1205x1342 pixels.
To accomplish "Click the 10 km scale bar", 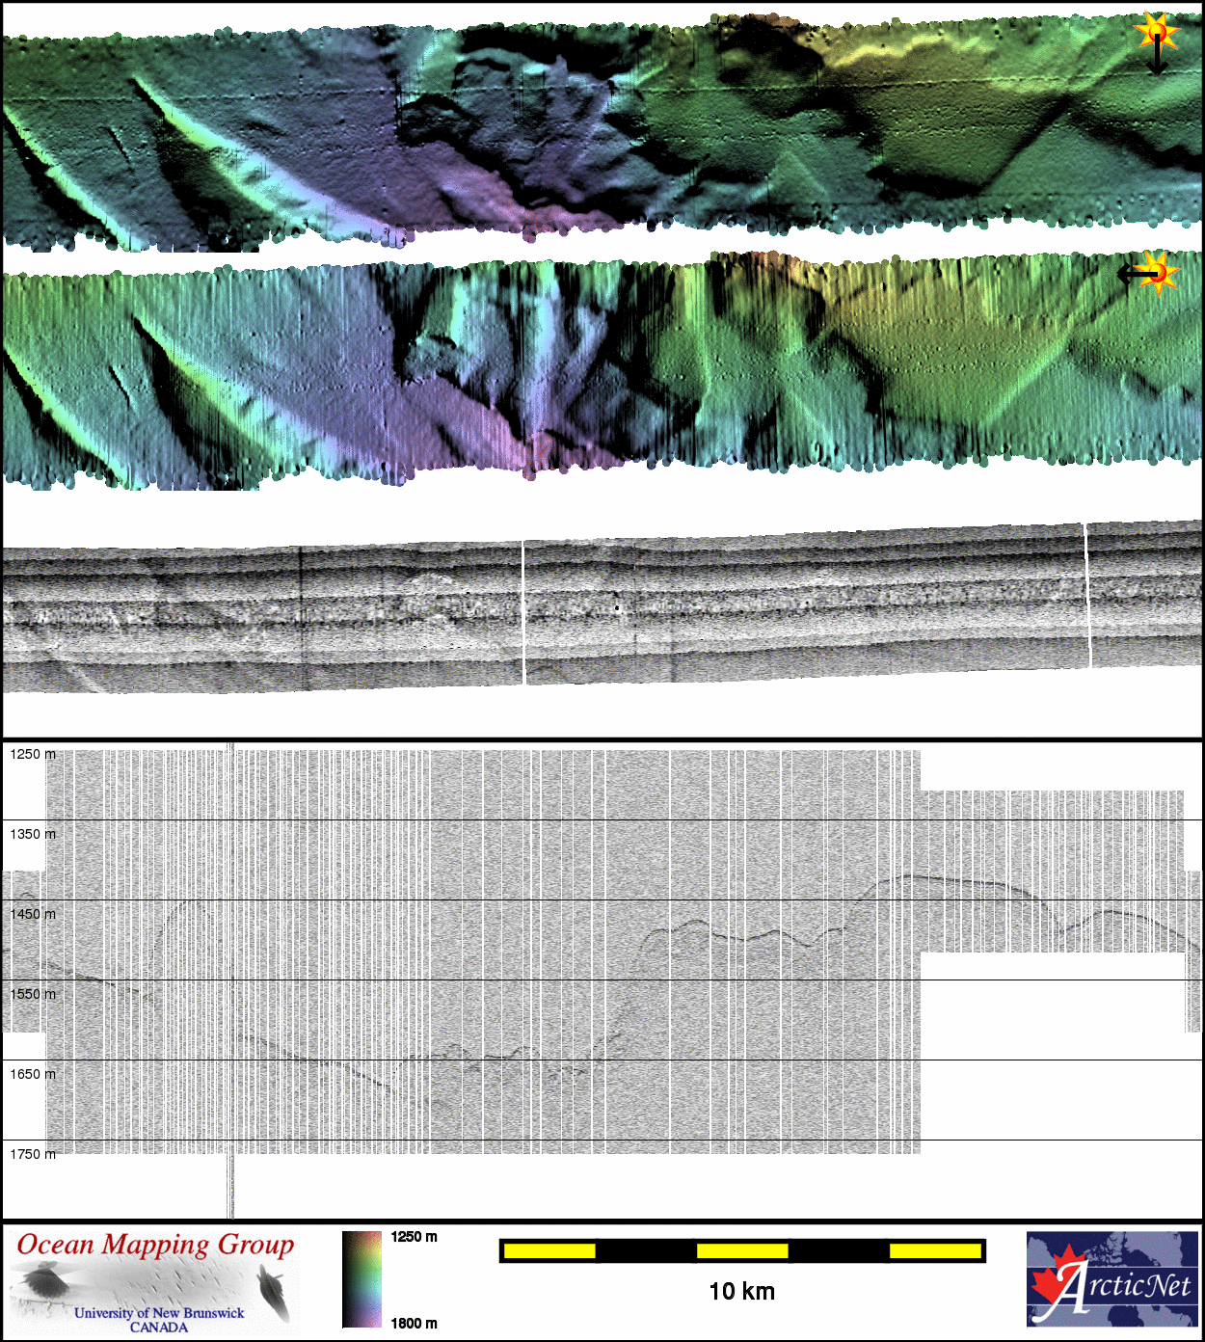I will tap(741, 1250).
